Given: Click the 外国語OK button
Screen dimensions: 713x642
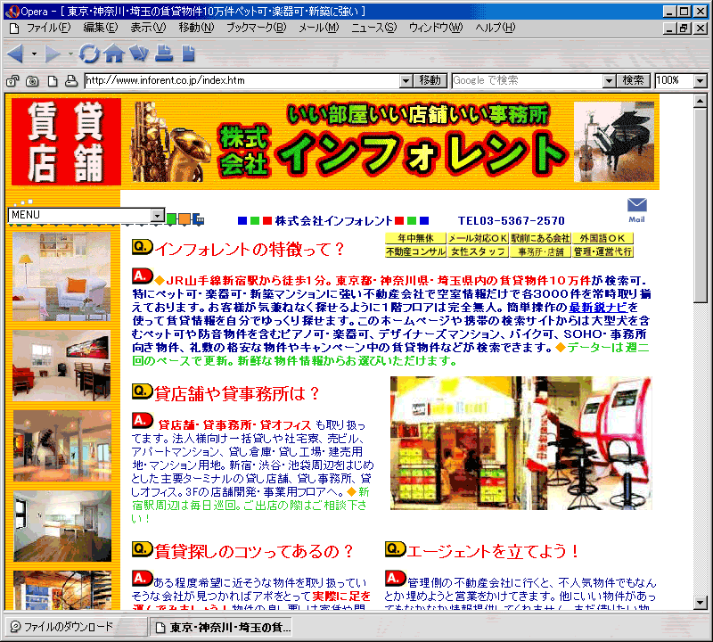Looking at the screenshot, I should (x=602, y=238).
